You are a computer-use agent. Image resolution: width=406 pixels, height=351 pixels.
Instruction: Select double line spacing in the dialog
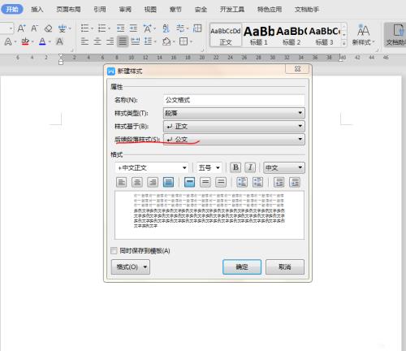(221, 182)
